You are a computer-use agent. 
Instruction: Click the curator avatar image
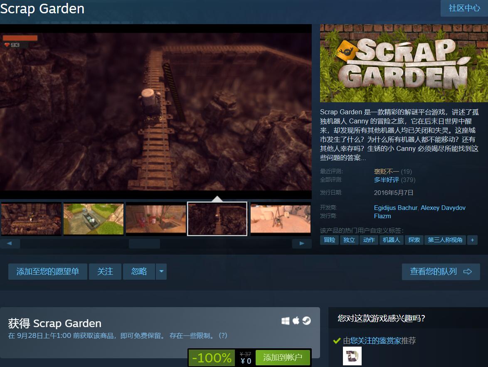352,356
